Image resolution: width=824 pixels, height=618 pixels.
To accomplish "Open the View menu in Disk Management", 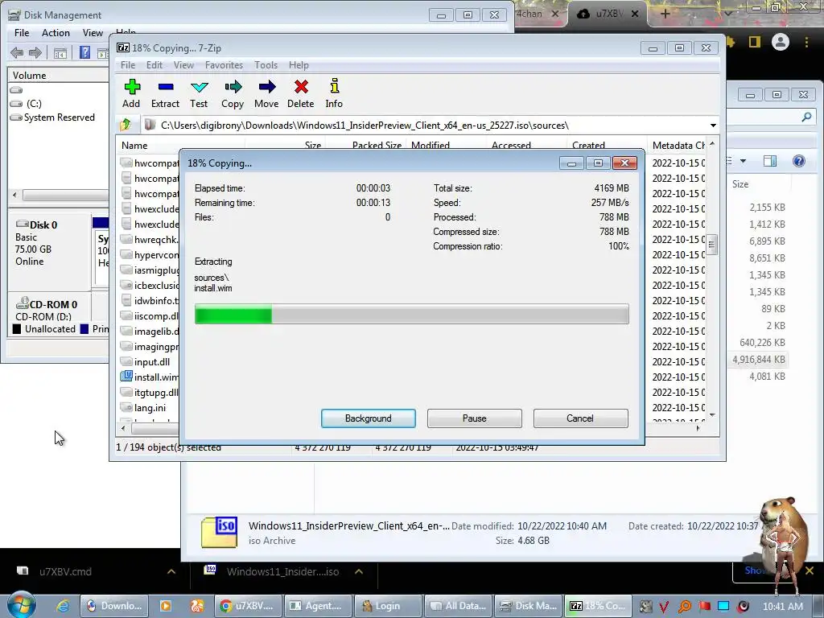I will click(93, 32).
